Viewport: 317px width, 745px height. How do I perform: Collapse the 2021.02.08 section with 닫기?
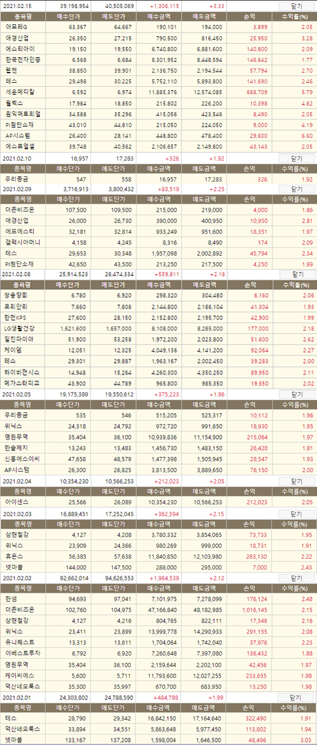297,274
